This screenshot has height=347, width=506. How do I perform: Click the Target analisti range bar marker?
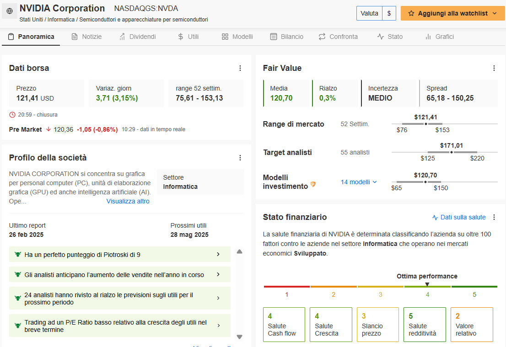tap(452, 152)
